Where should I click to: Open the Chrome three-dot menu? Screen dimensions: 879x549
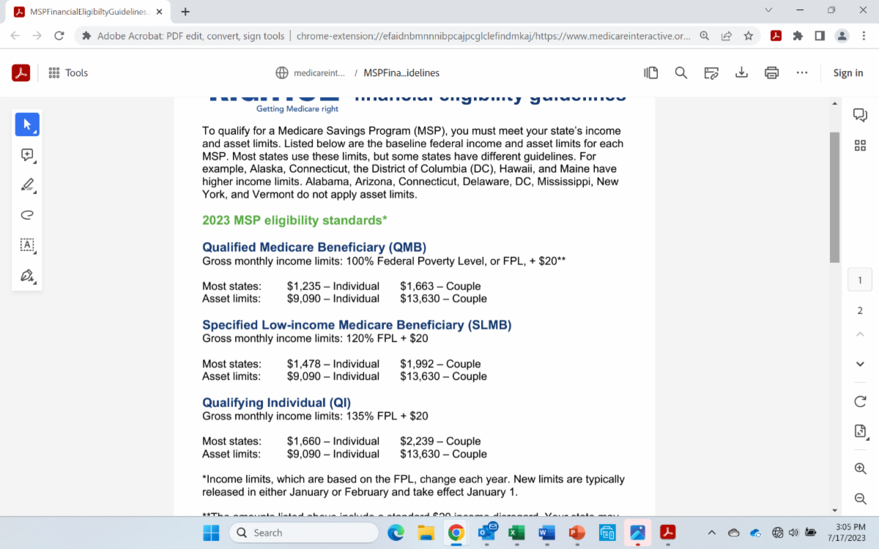864,35
